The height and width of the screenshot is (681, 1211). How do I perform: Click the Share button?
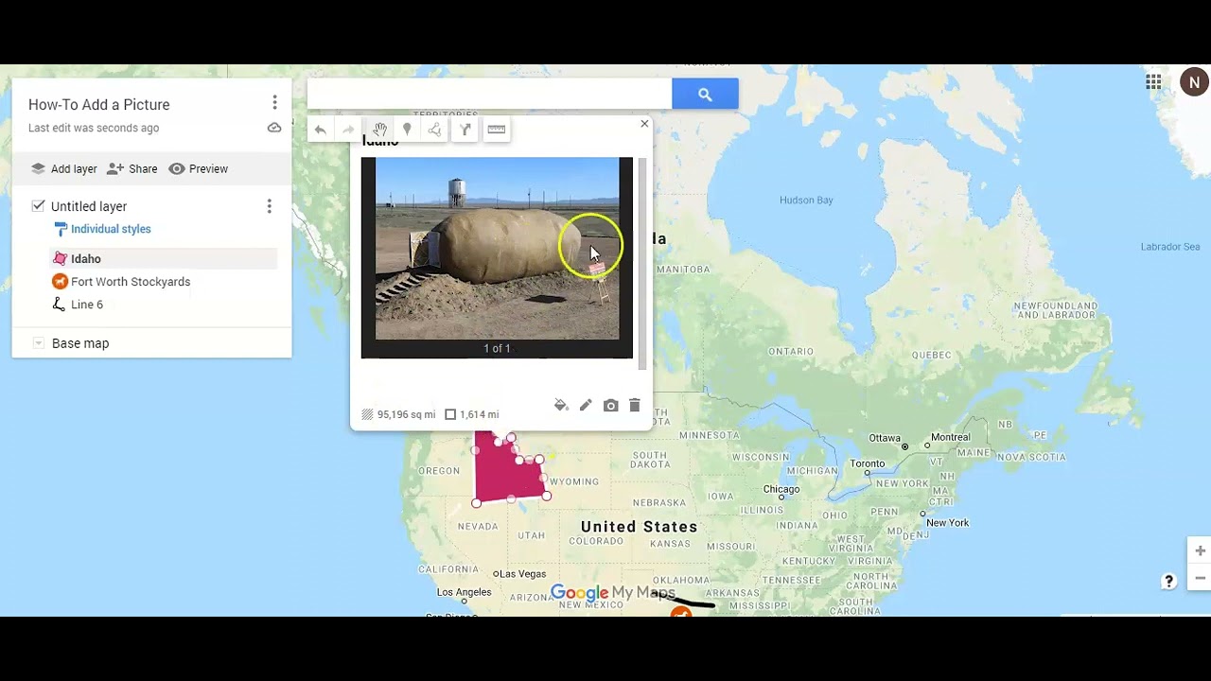tap(132, 168)
